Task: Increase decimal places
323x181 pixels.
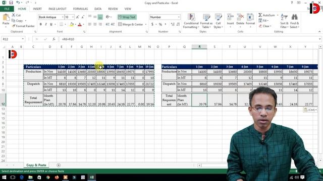Action: [x=173, y=25]
